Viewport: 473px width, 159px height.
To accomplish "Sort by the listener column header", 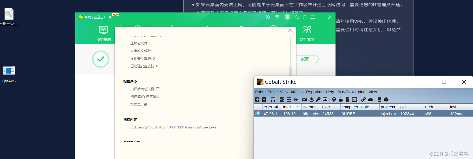I will click(311, 107).
